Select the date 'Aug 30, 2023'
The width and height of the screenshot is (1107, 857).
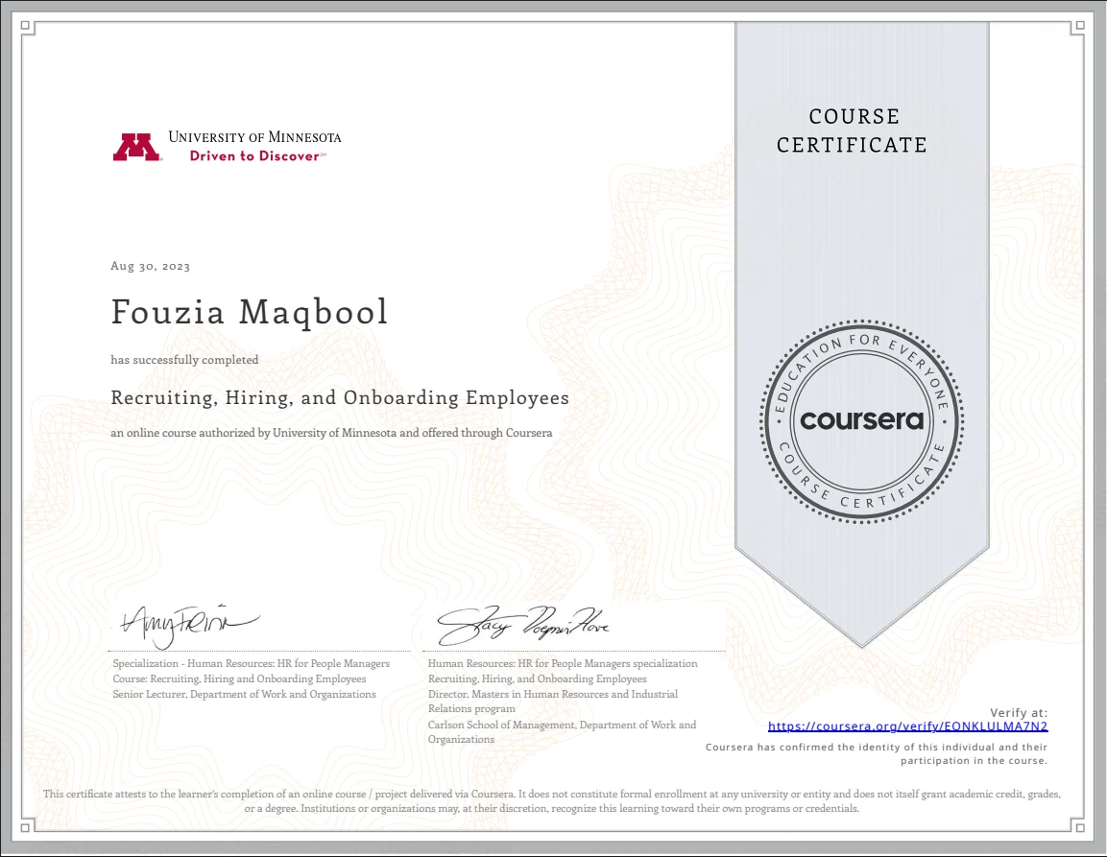[x=151, y=266]
